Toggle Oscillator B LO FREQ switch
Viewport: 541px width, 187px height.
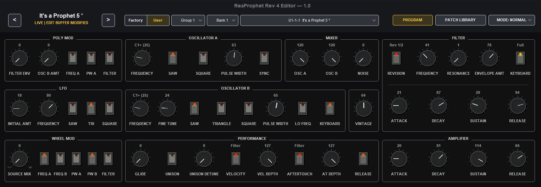click(303, 108)
